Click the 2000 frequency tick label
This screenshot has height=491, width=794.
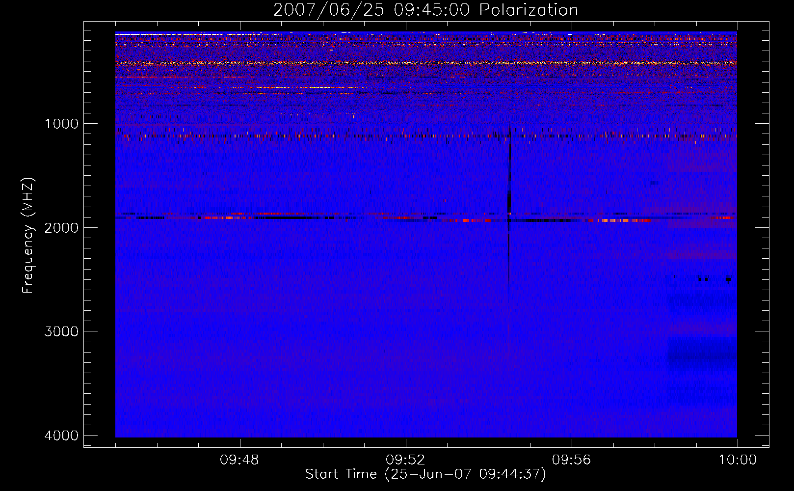[61, 227]
